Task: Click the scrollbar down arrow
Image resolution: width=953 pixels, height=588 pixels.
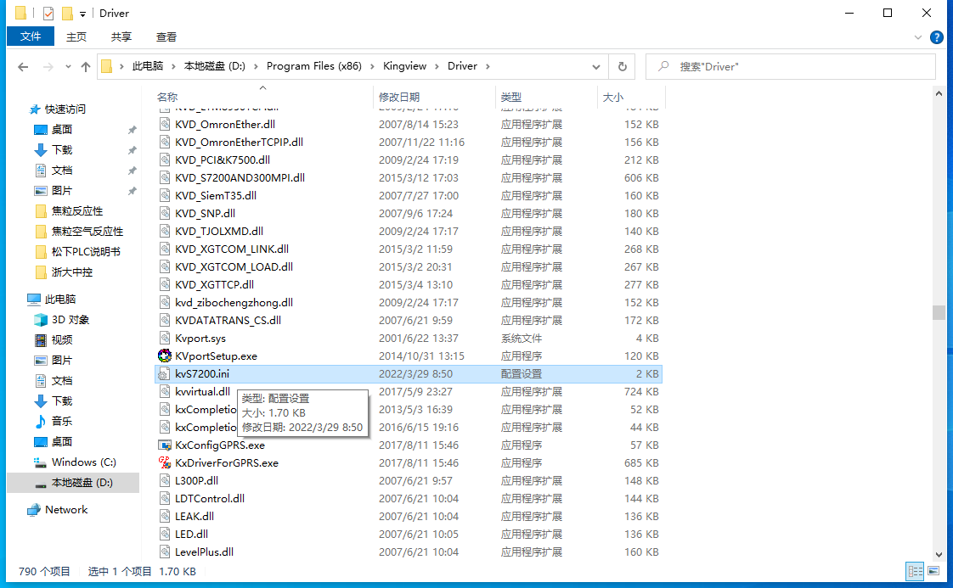Action: point(939,555)
